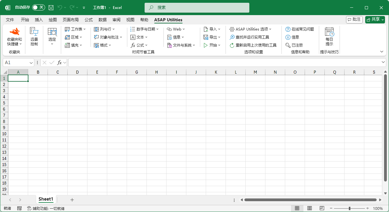Click the zoom slider handle
Viewport: 389px width, 212px height.
click(349, 209)
